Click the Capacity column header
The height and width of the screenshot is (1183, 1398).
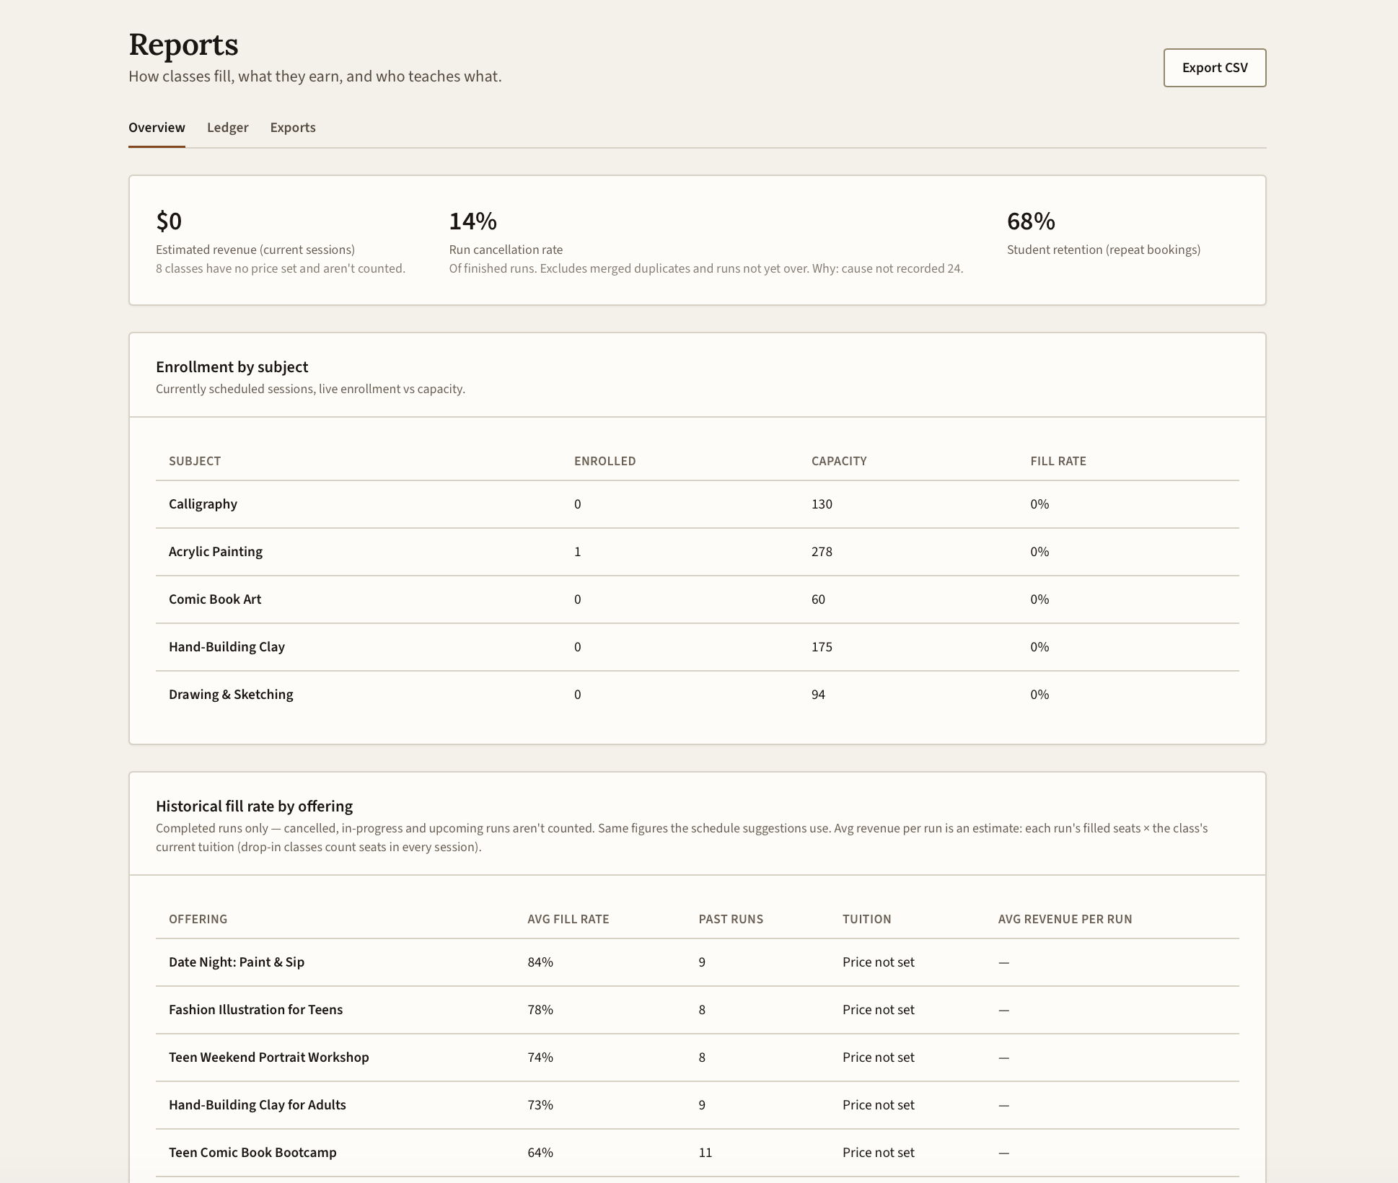839,461
